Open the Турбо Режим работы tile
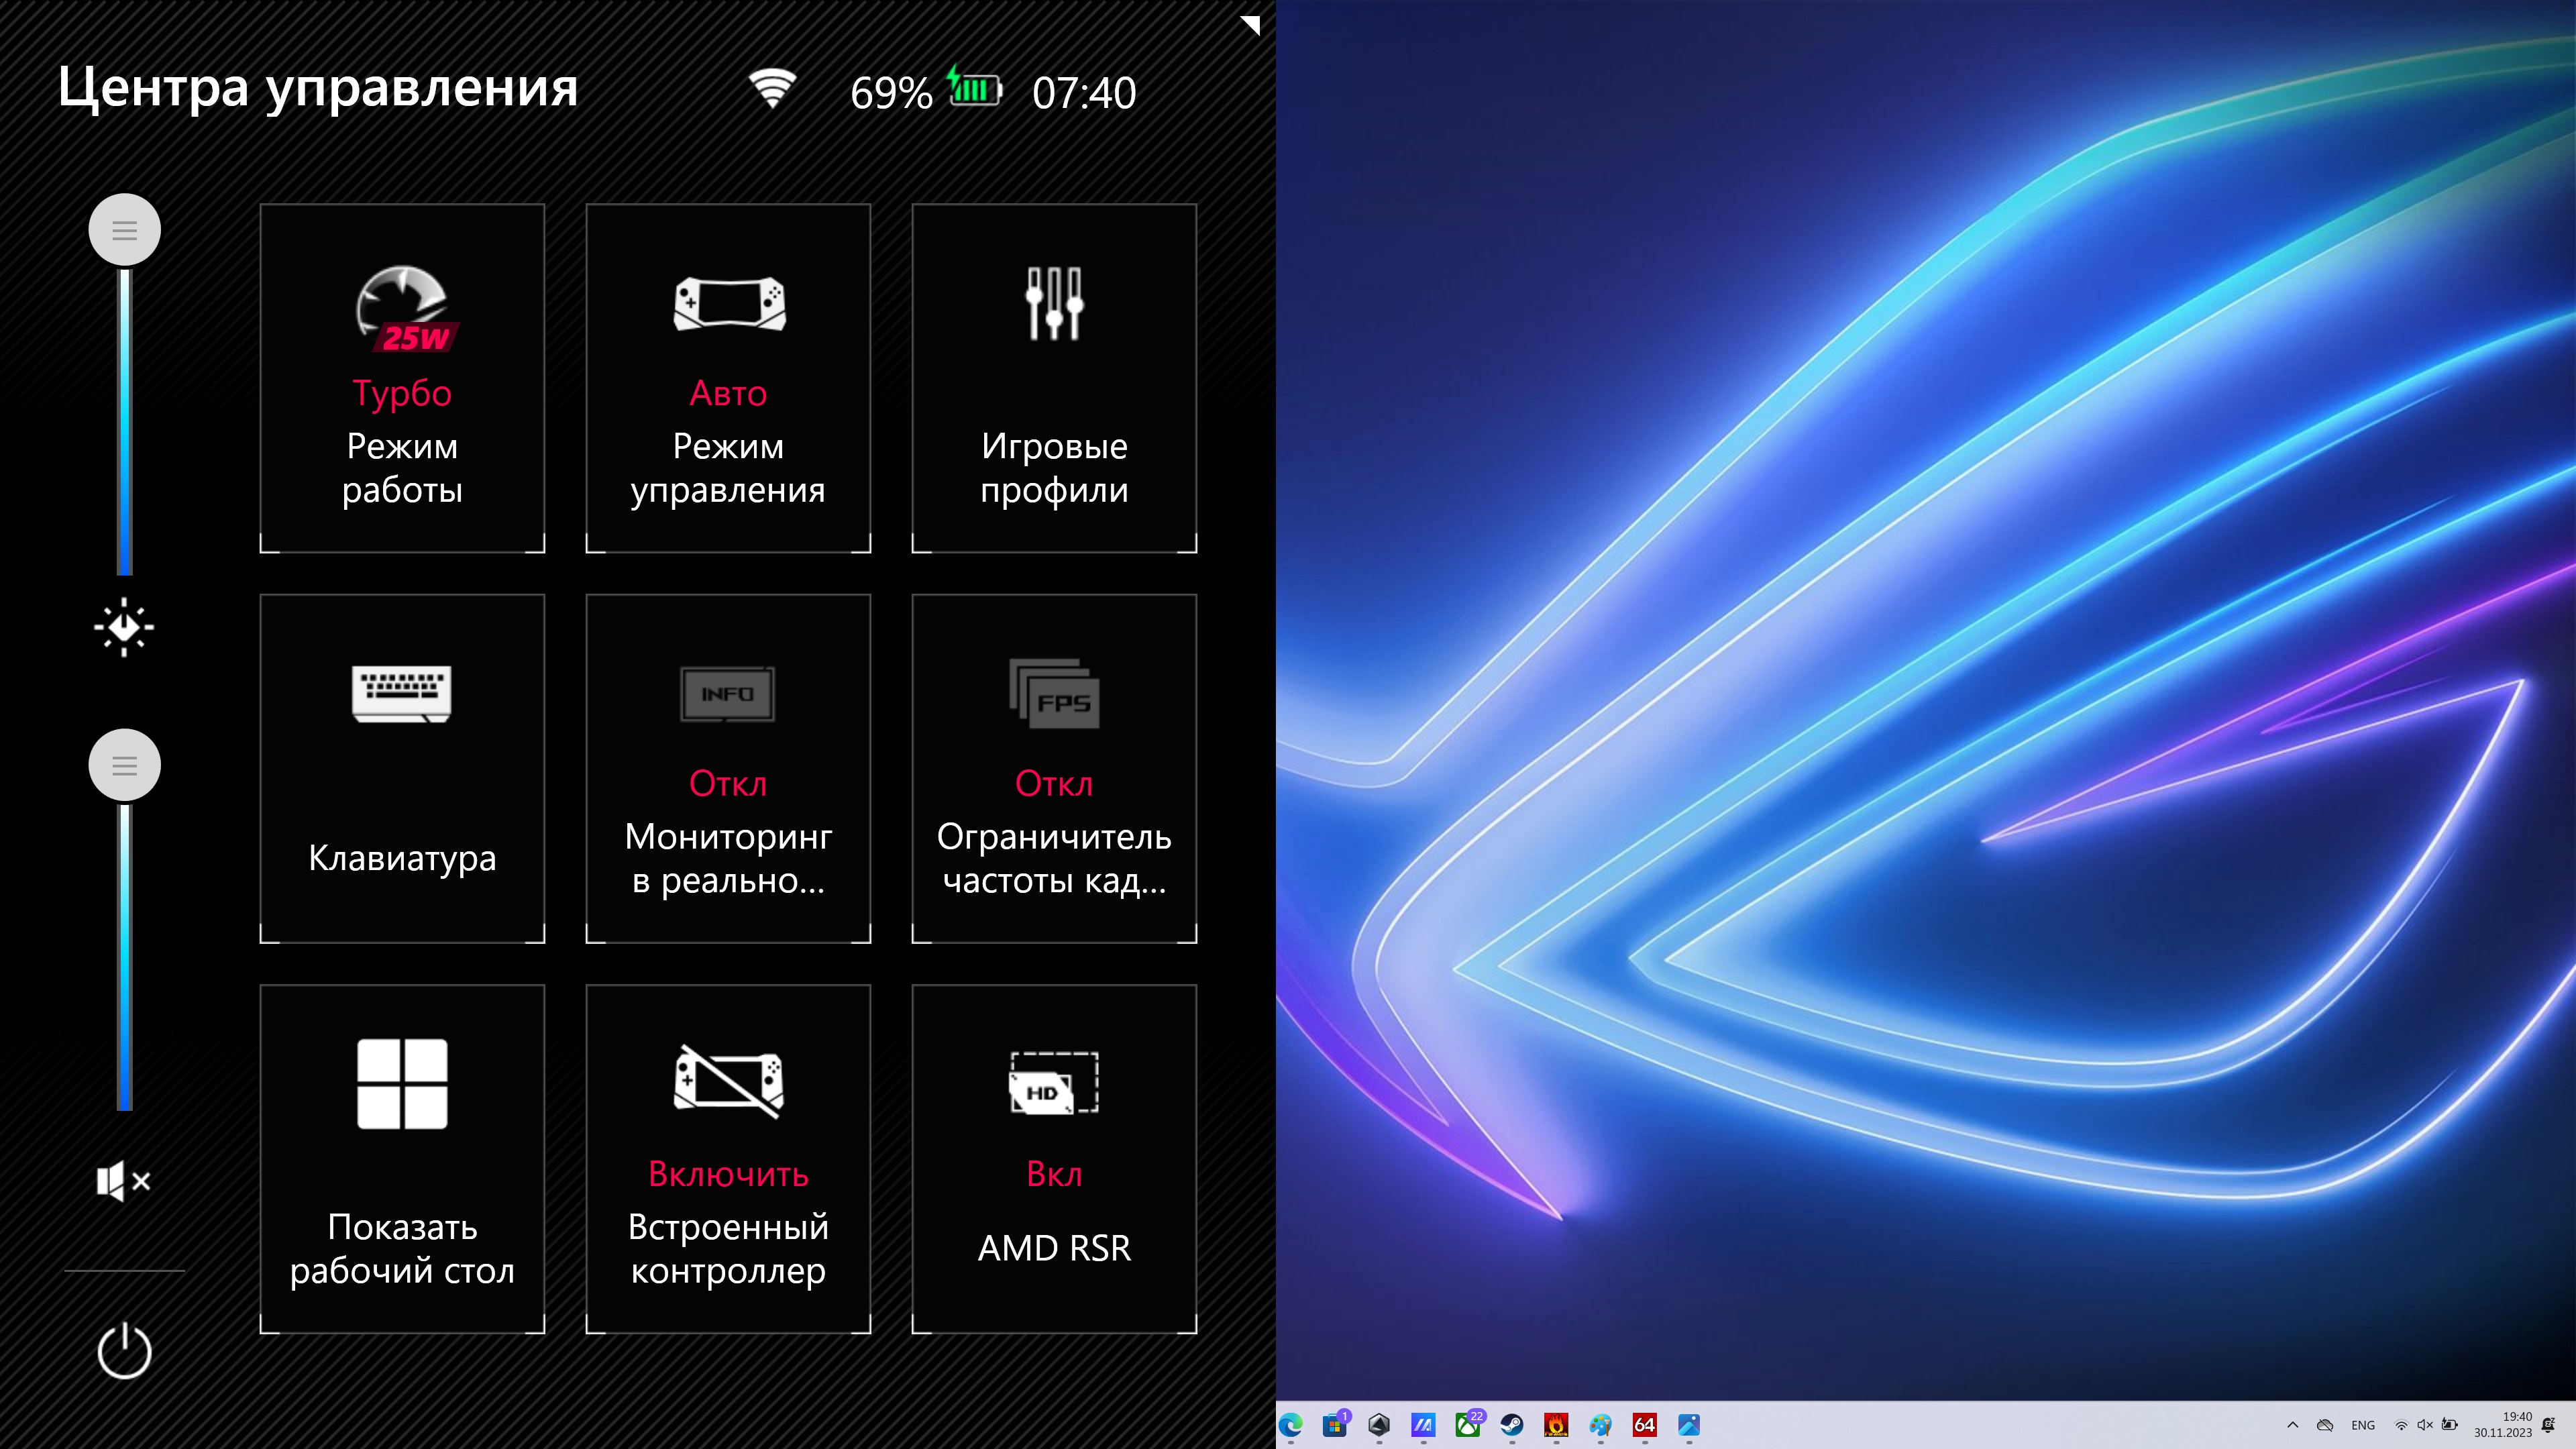Viewport: 2576px width, 1449px height. click(x=402, y=378)
